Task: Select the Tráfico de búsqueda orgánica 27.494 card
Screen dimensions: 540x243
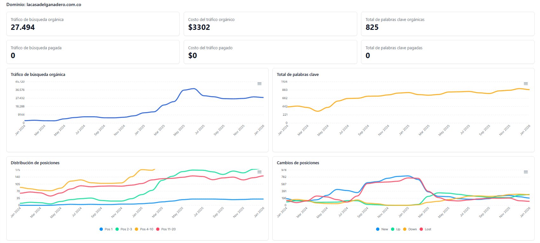Action: (93, 24)
